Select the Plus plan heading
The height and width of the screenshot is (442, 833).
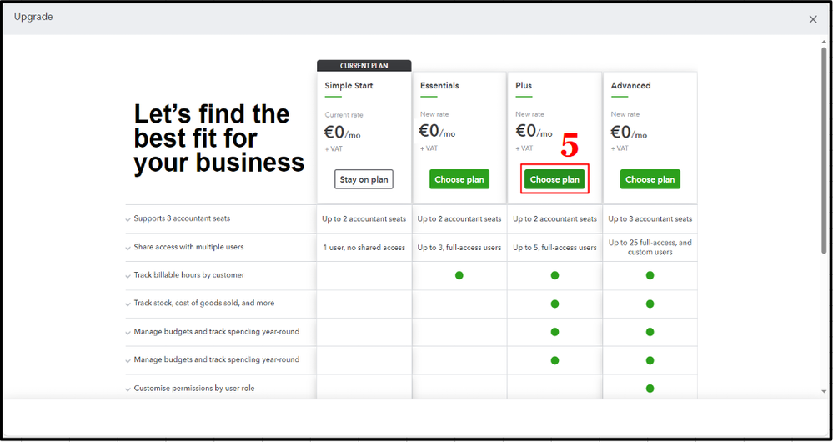[x=524, y=86]
